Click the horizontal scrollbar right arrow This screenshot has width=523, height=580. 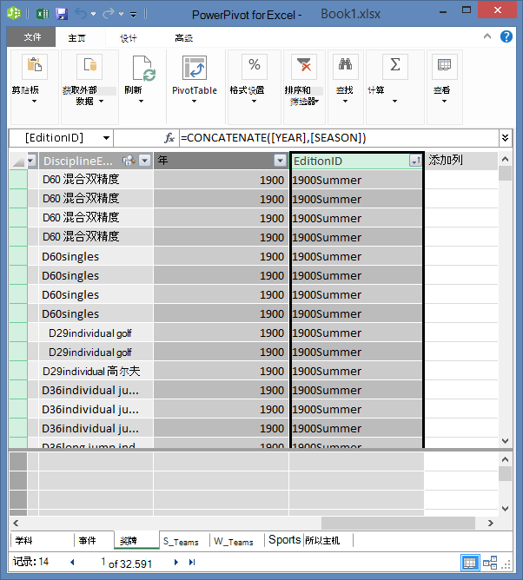(x=491, y=523)
